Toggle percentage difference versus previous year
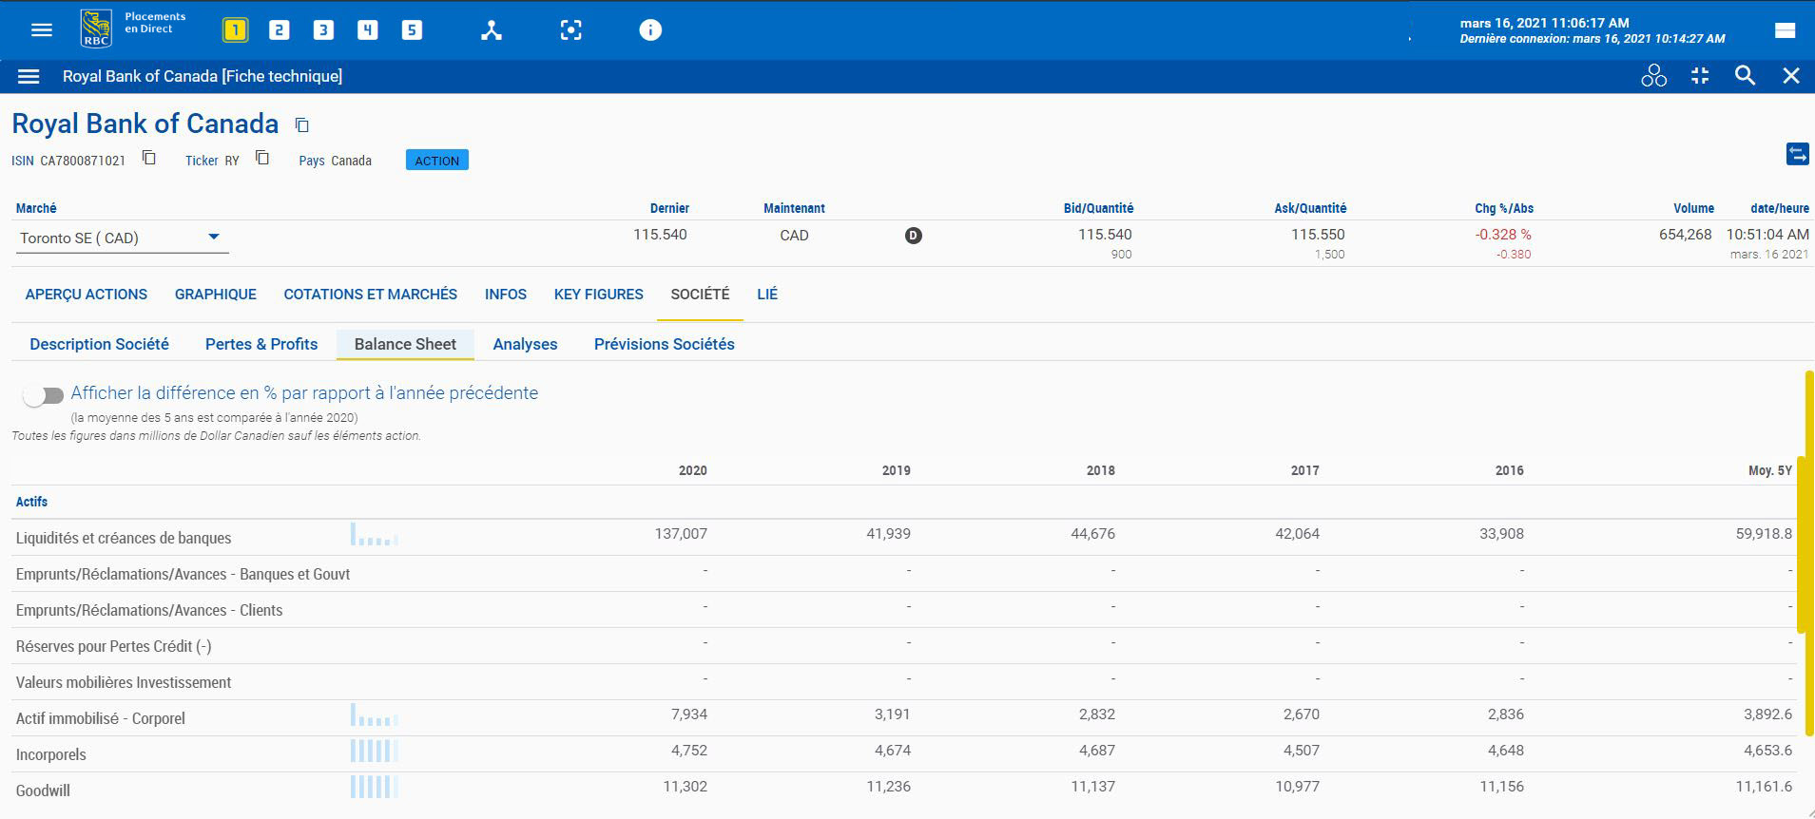Image resolution: width=1815 pixels, height=819 pixels. tap(43, 395)
